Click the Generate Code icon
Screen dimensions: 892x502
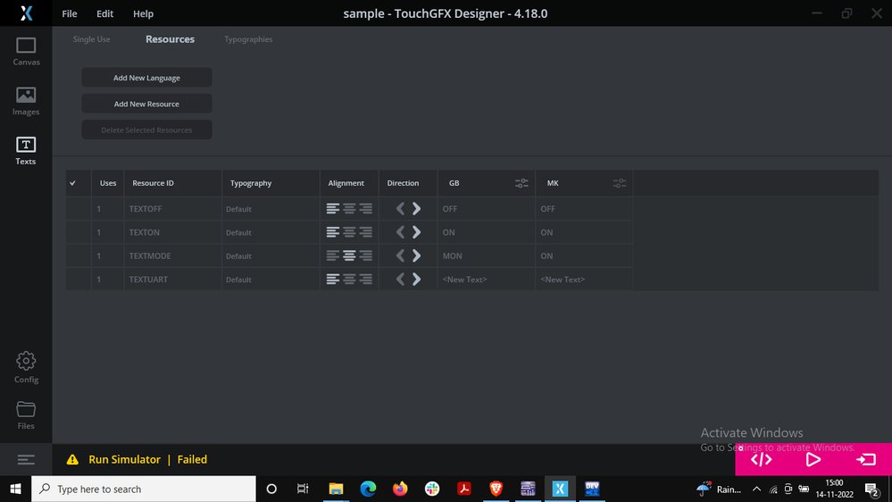click(x=761, y=459)
